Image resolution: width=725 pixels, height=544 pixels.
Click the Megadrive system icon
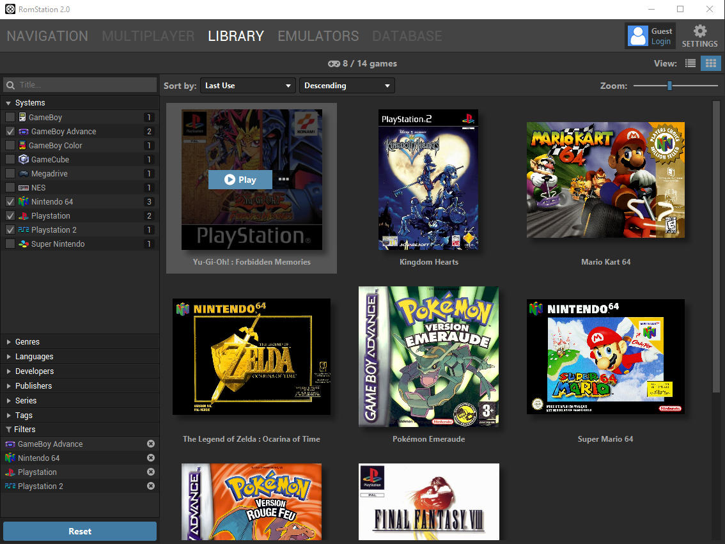click(24, 174)
